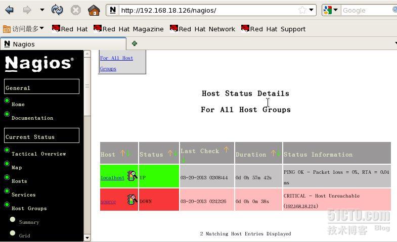Open Hosts in the sidebar

pyautogui.click(x=19, y=181)
